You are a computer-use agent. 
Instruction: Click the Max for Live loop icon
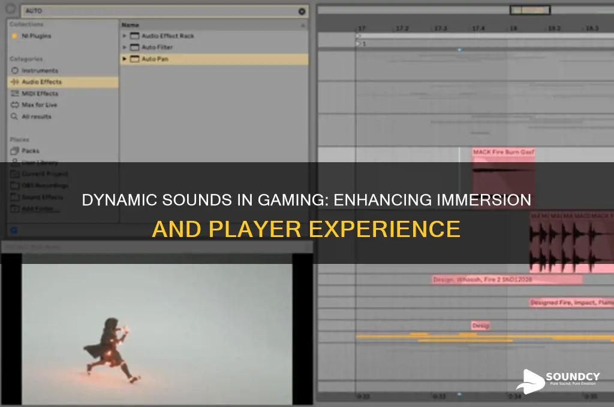[15, 104]
